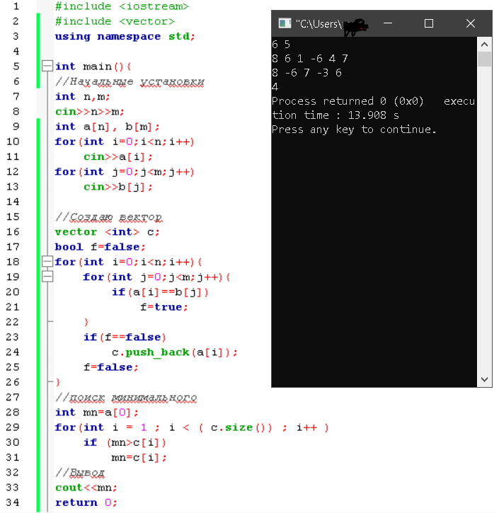Maximize the console window
Screen dimensions: 499x513
click(428, 23)
